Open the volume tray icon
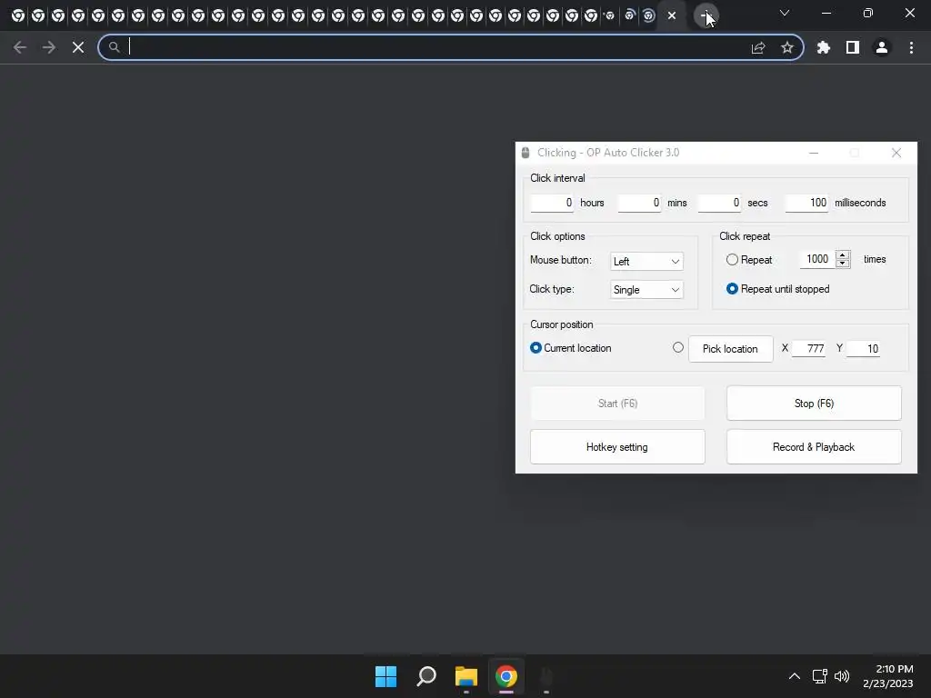This screenshot has width=931, height=698. pos(842,676)
